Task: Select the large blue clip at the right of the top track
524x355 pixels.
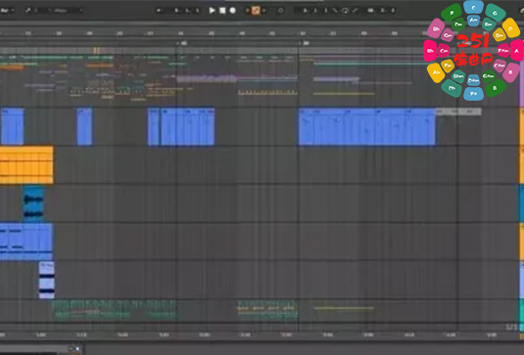Action: (x=367, y=127)
